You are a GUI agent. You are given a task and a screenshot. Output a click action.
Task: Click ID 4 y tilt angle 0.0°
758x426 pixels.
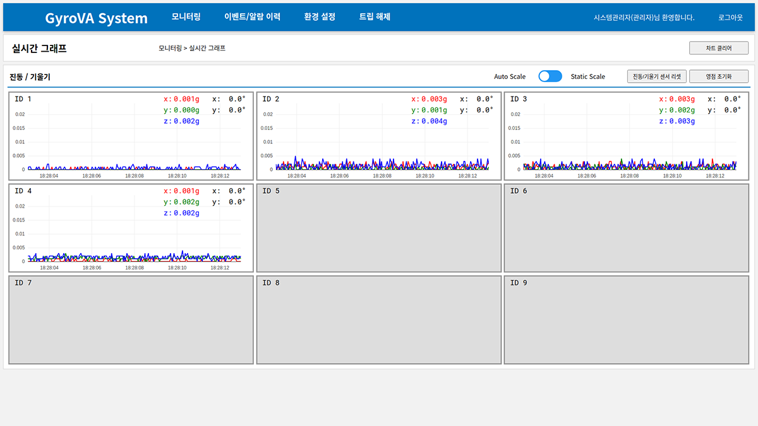click(229, 202)
